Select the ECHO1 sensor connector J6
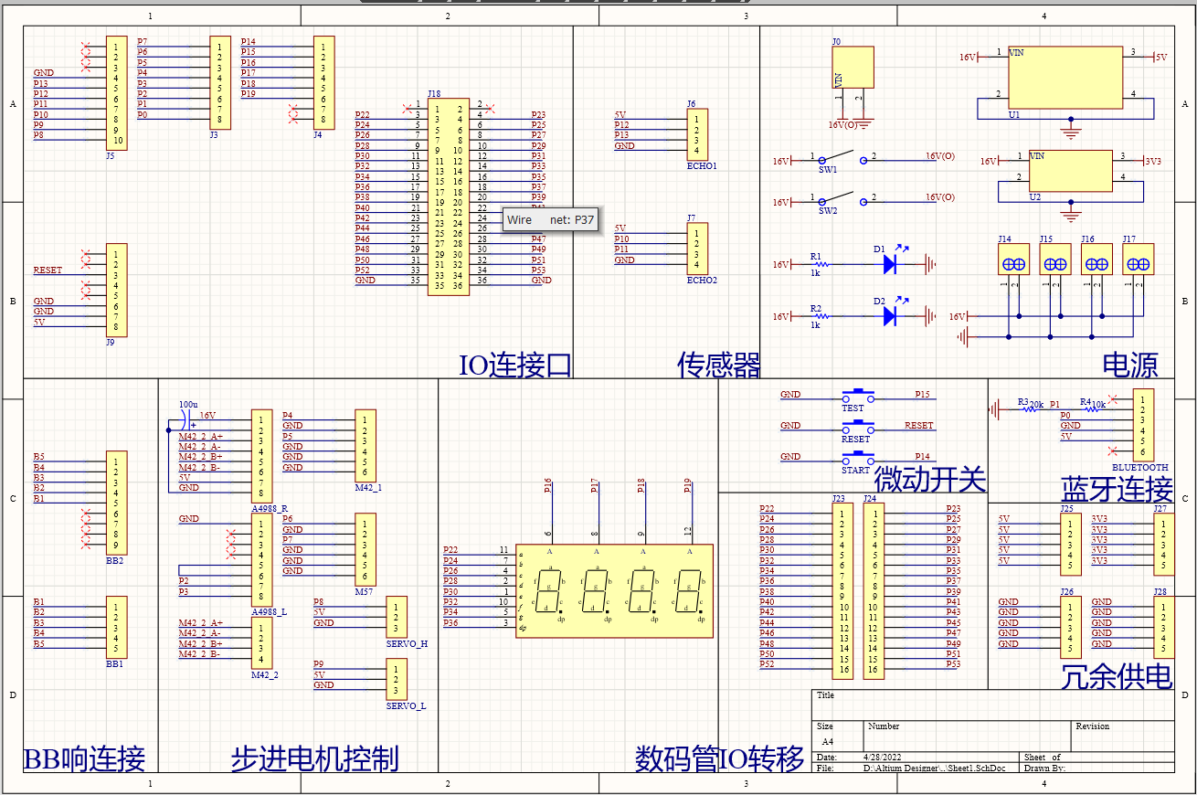Viewport: 1197px width, 795px height. tap(696, 135)
